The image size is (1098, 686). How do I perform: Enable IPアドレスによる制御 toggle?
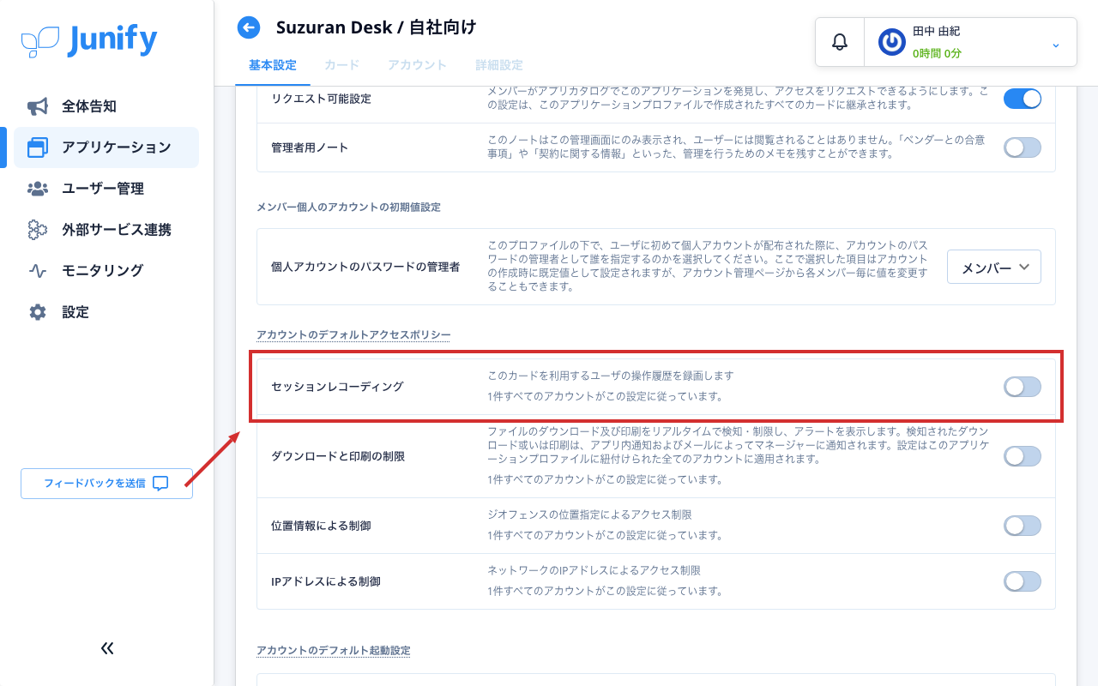click(x=1023, y=581)
